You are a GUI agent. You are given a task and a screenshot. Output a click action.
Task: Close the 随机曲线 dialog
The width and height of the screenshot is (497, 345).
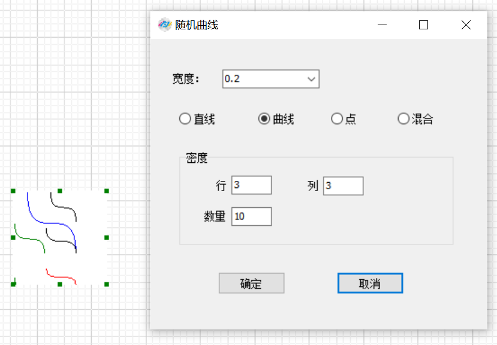click(466, 25)
